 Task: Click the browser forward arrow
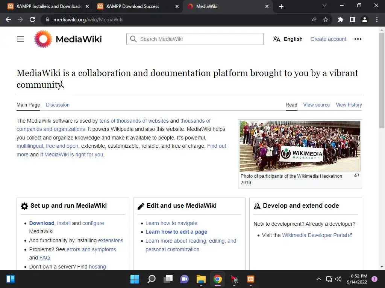(20, 19)
